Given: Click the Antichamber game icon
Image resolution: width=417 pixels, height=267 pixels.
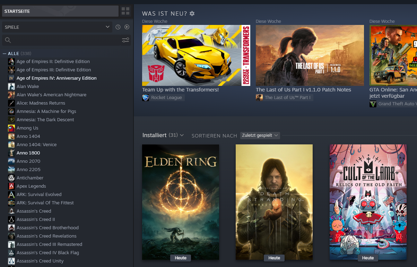Looking at the screenshot, I should point(11,178).
